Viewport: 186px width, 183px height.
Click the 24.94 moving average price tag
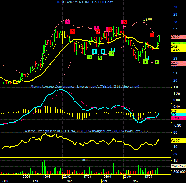point(179,46)
